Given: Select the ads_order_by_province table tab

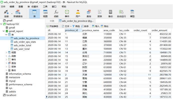Looking at the screenshot, I should click(x=77, y=21).
